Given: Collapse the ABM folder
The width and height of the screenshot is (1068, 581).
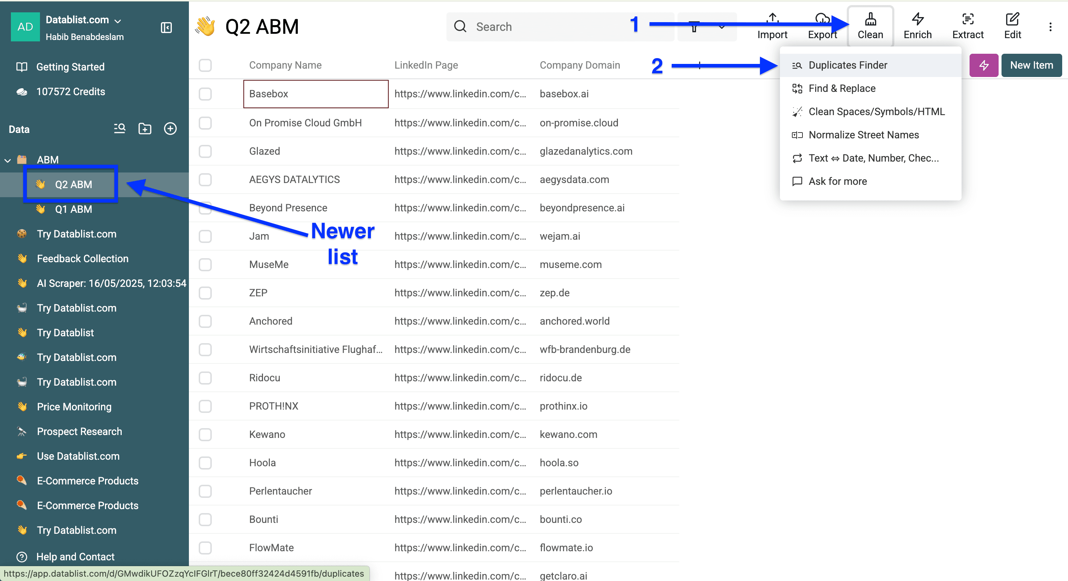Looking at the screenshot, I should pos(8,160).
